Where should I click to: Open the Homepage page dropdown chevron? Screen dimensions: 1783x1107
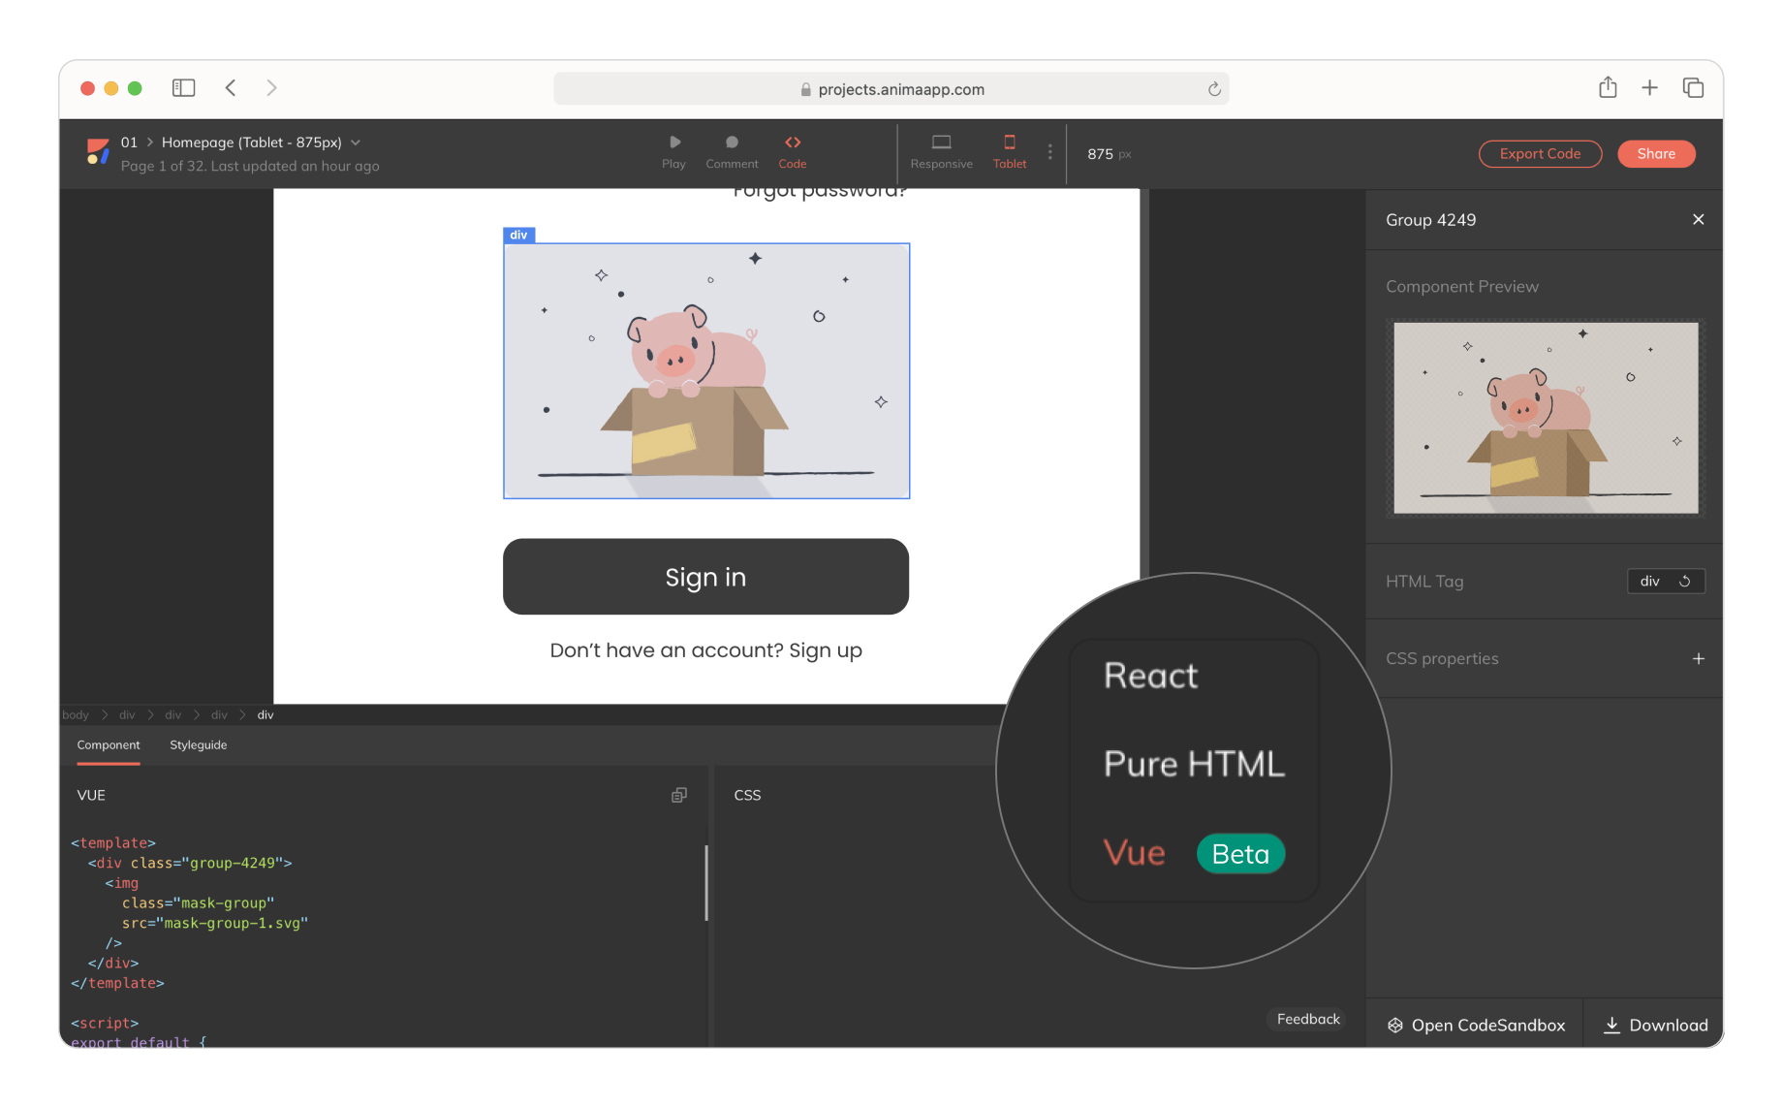(356, 142)
